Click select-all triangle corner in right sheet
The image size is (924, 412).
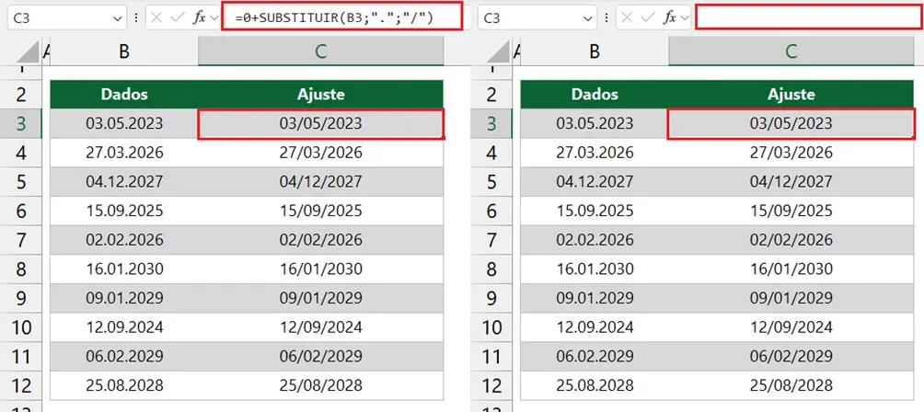499,51
